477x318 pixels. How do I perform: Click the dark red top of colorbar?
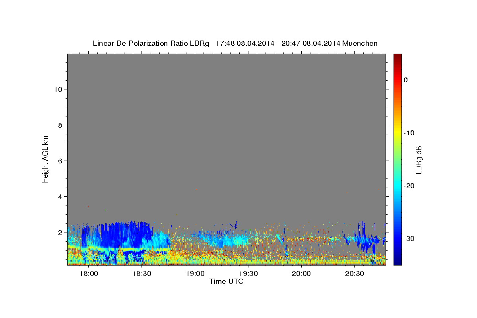coord(397,56)
